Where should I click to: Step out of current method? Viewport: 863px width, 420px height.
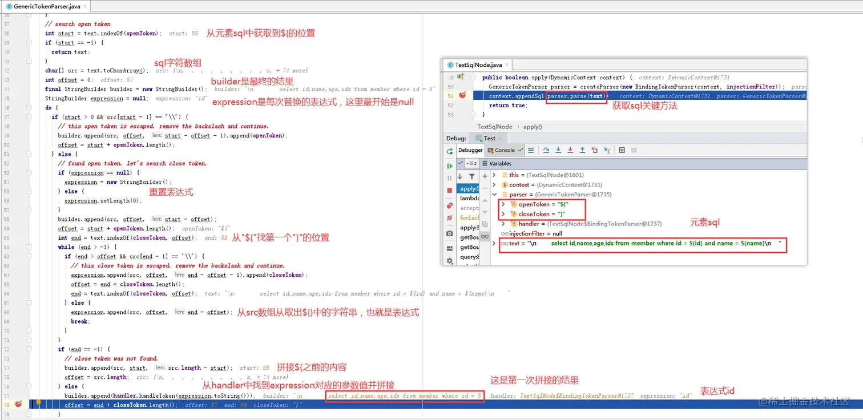pos(582,151)
